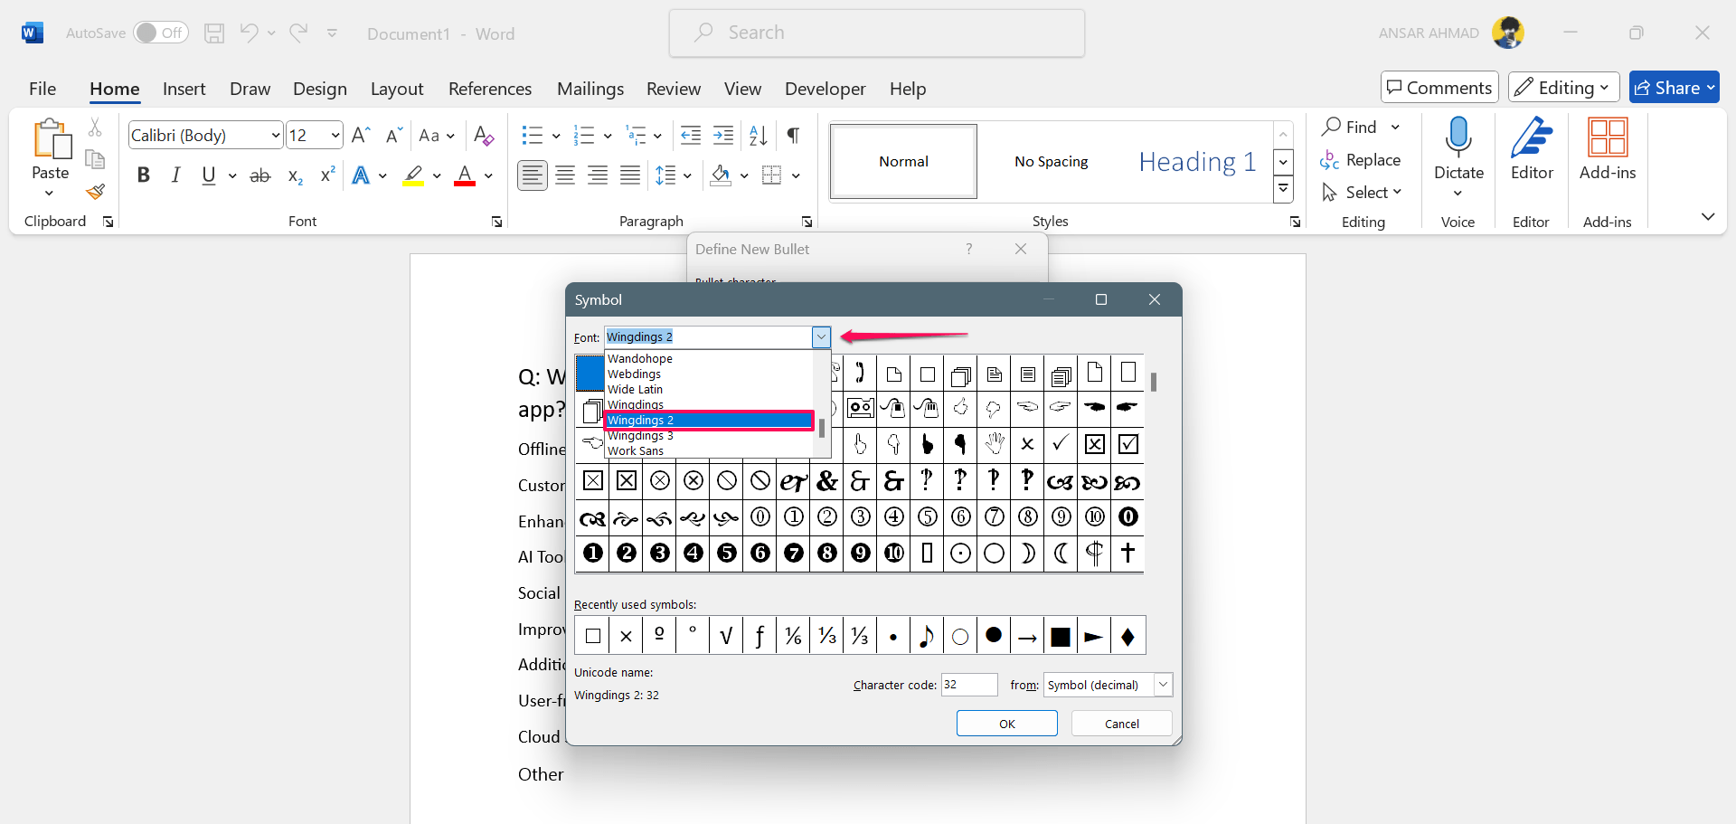1736x824 pixels.
Task: Expand the Styles gallery more arrow
Action: click(x=1283, y=189)
